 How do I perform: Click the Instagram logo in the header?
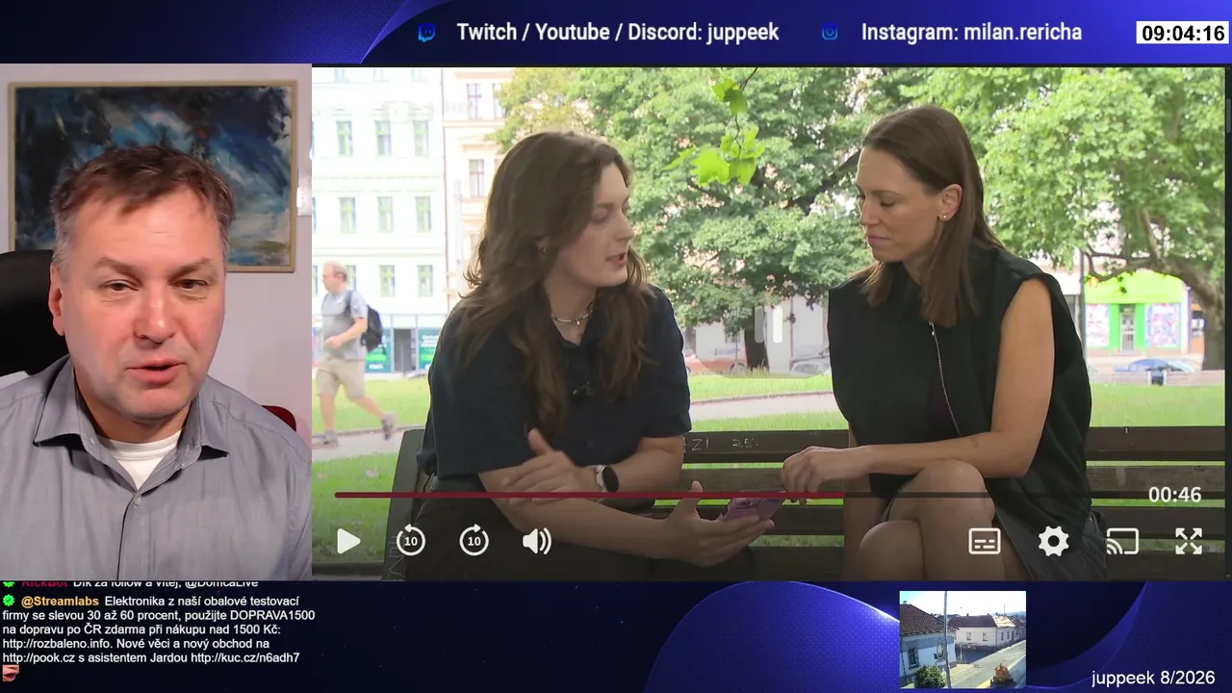[x=830, y=33]
